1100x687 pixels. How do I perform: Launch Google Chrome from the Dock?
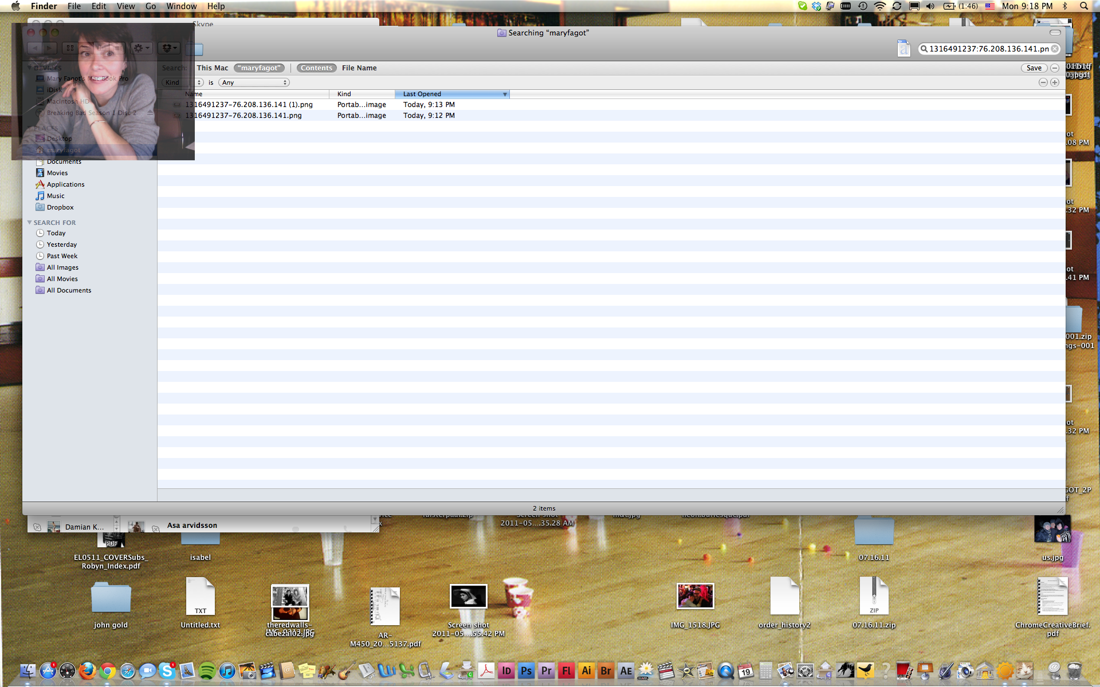pyautogui.click(x=107, y=670)
